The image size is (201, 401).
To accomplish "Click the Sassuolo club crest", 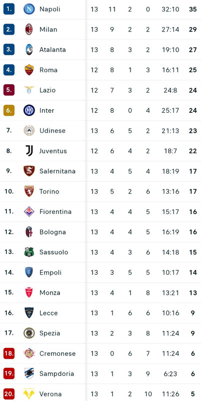I will [29, 252].
